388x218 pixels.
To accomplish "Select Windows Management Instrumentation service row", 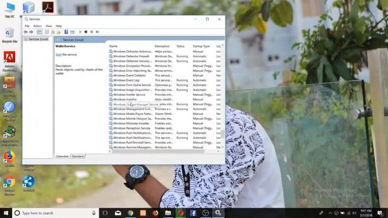I will (164, 109).
